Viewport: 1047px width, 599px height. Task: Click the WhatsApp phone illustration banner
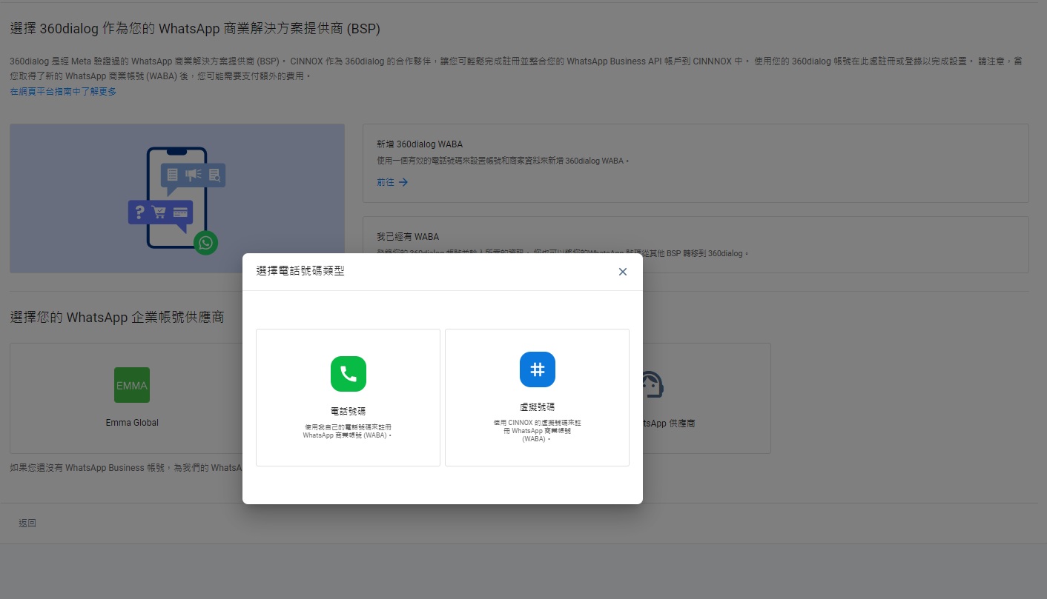tap(177, 198)
